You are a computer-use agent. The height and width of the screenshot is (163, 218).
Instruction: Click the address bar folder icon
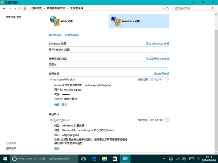[25, 8]
